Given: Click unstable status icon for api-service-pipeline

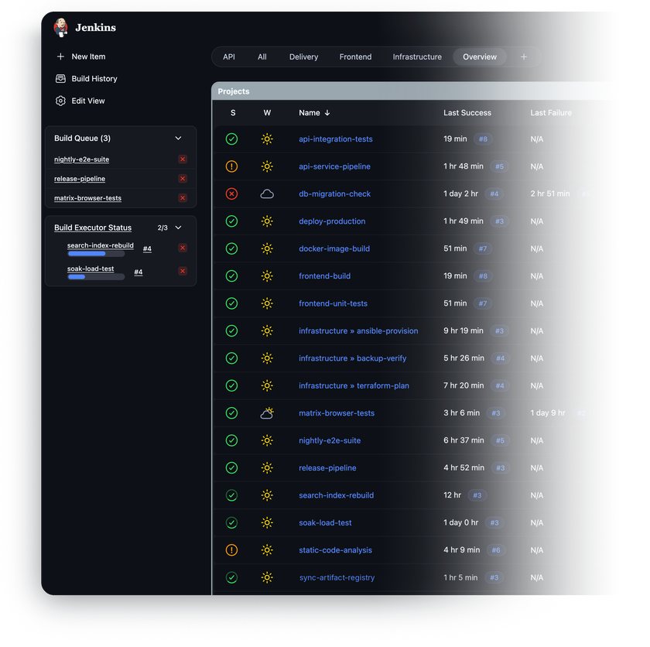Looking at the screenshot, I should (x=231, y=166).
